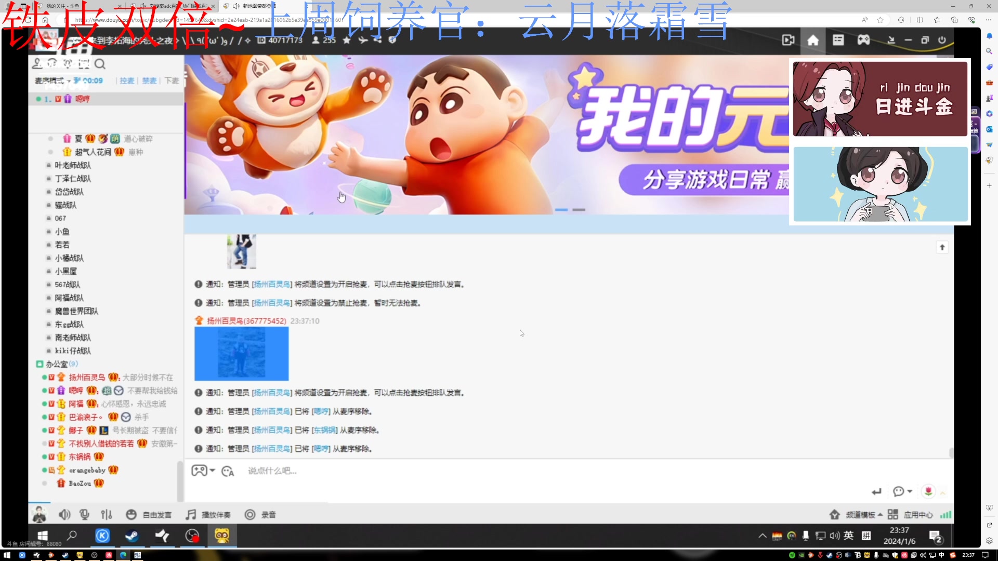Click the girl with phone sticker image

(x=880, y=184)
